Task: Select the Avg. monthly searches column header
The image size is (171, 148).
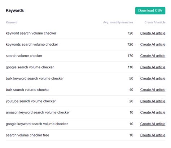Action: [x=118, y=22]
